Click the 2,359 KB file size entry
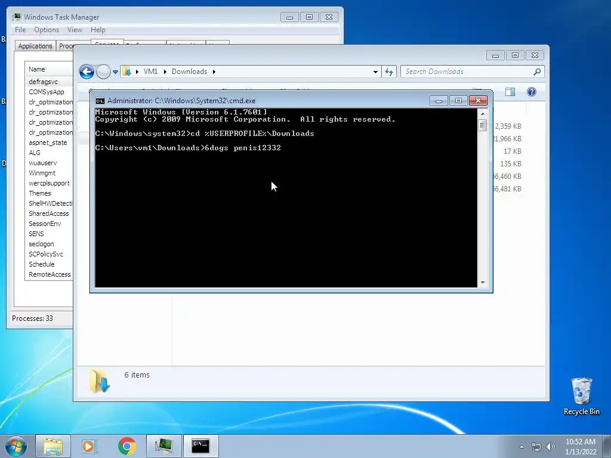The height and width of the screenshot is (458, 611). pyautogui.click(x=508, y=126)
